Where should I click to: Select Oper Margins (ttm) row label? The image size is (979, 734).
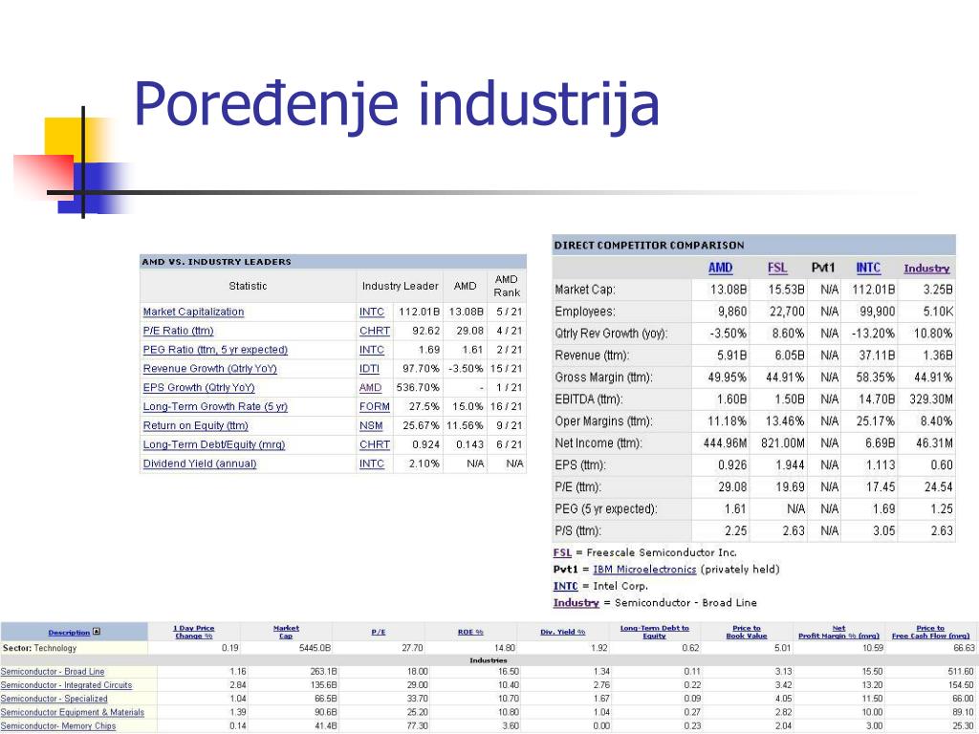(604, 421)
